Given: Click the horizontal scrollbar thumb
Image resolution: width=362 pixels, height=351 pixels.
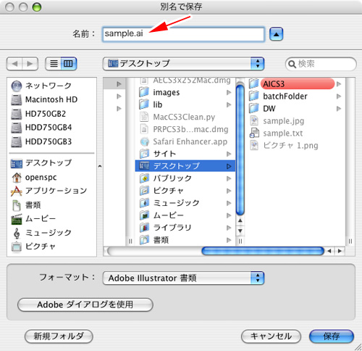Looking at the screenshot, I should pos(263,251).
